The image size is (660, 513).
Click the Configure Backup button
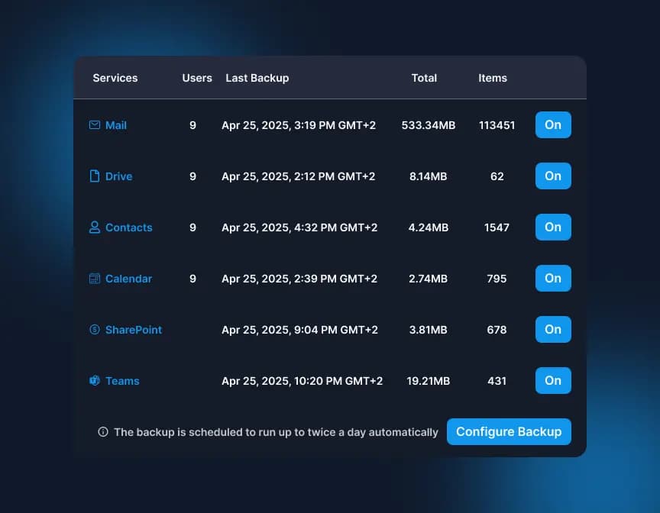click(x=509, y=431)
